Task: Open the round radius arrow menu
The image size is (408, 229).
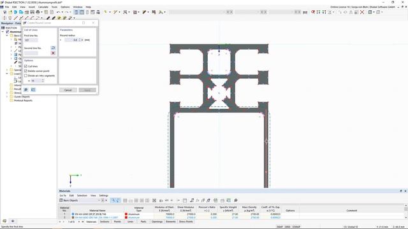Action: (82, 40)
